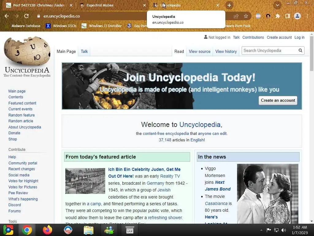Open the content-free encyclopedia link
314x236 pixels.
(166, 134)
